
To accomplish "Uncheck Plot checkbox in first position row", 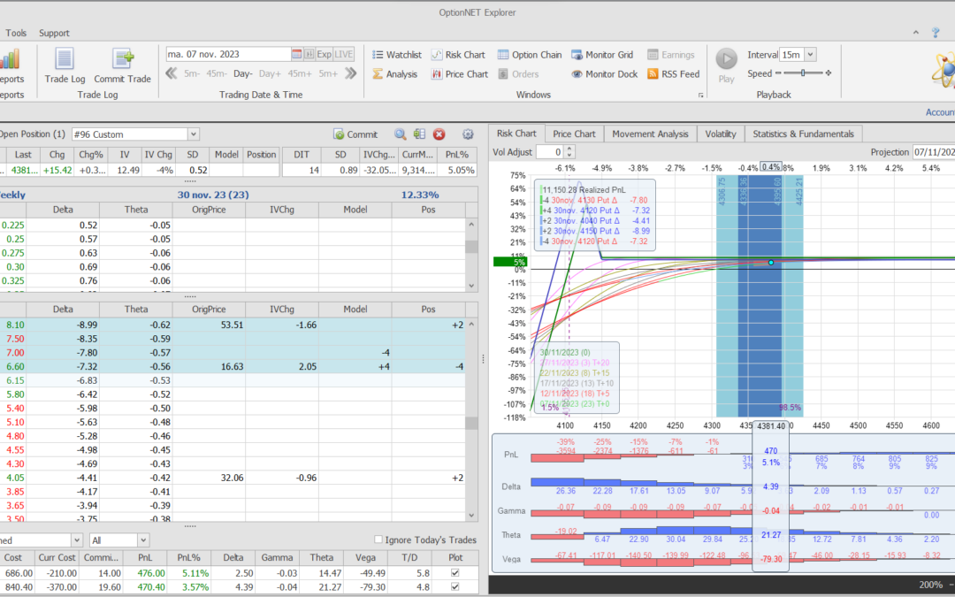I will (455, 573).
